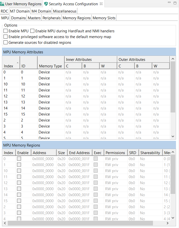
Task: Click the horizontal scrollbar right arrow
Action: [172, 223]
